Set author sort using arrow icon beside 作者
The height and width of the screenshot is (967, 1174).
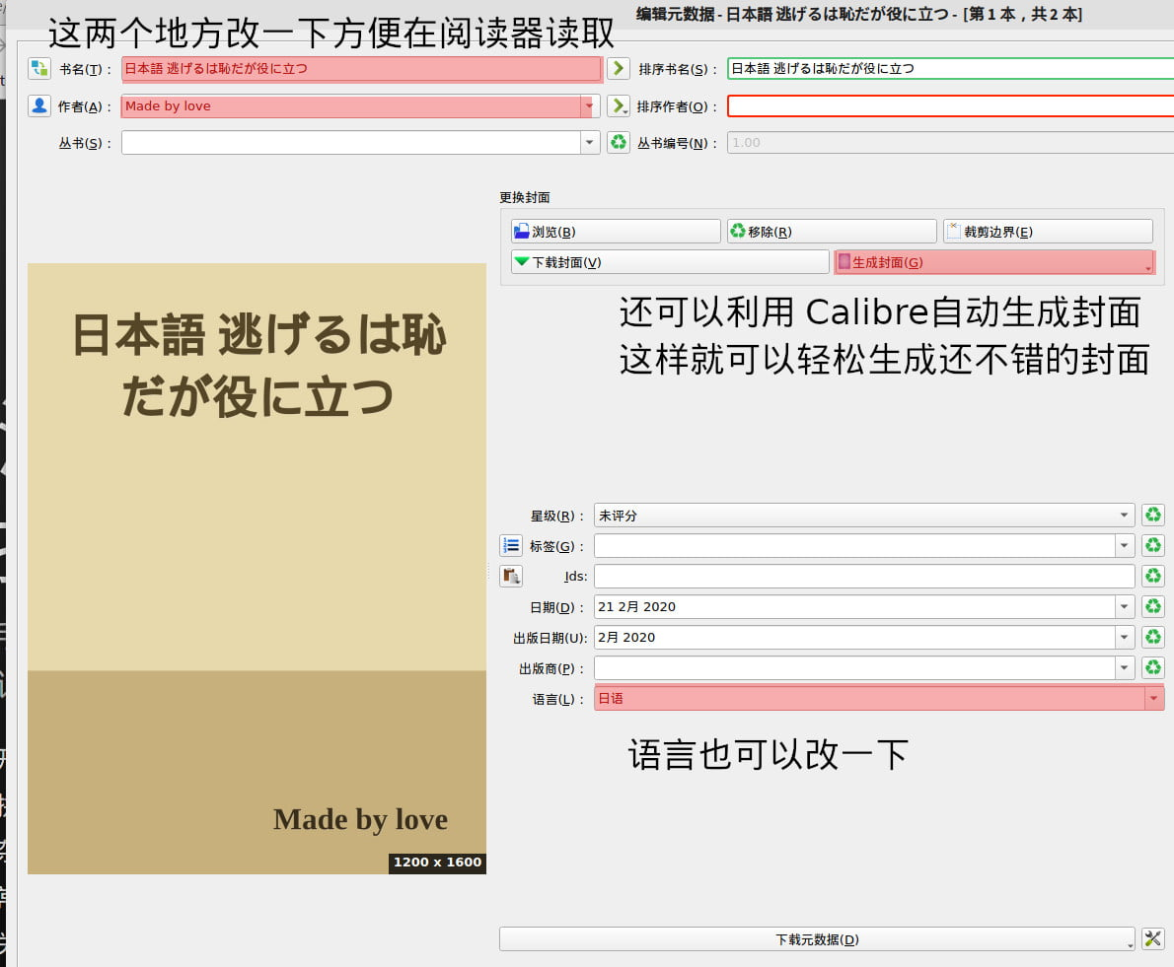click(617, 105)
